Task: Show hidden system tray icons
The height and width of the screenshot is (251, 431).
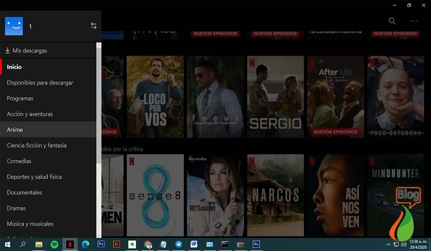Action: [x=388, y=245]
